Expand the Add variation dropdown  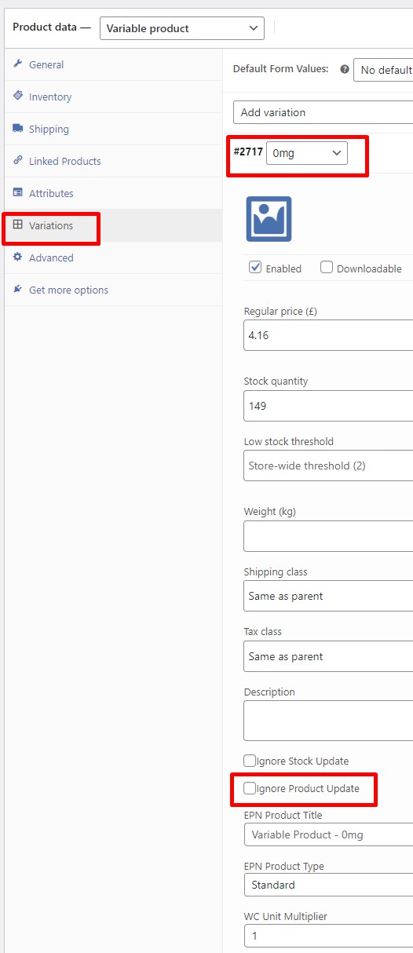coord(323,112)
